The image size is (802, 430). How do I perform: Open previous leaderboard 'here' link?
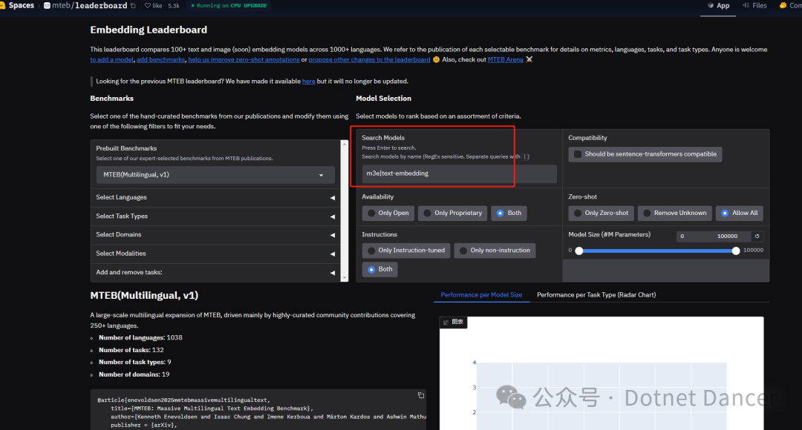(x=308, y=82)
